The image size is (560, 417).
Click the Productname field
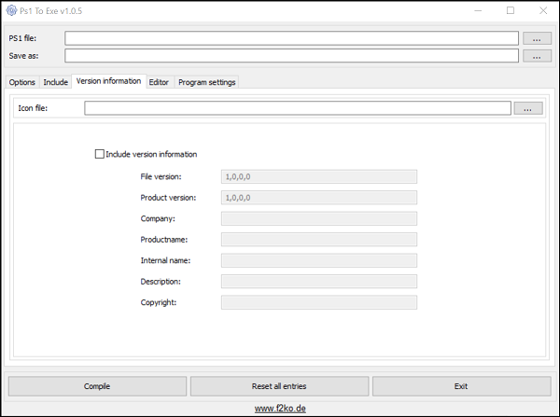(319, 240)
